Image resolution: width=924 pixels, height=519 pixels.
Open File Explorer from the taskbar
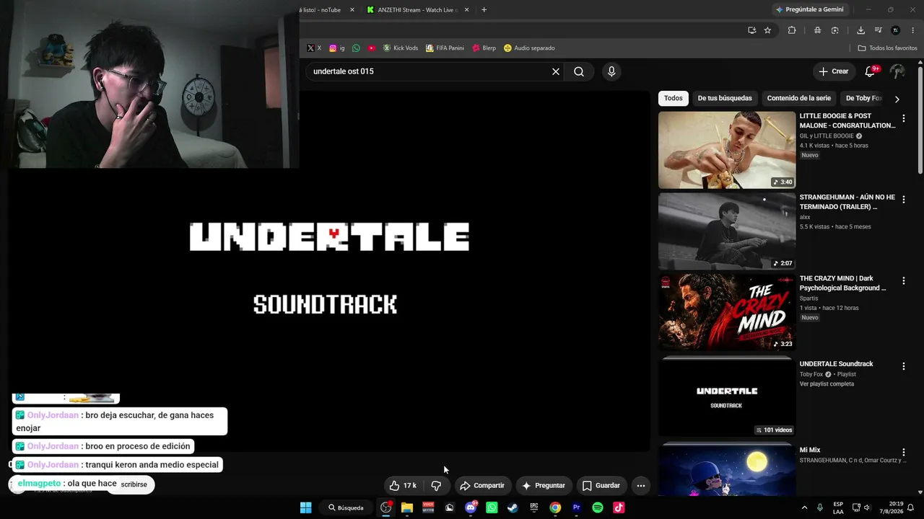pos(407,507)
